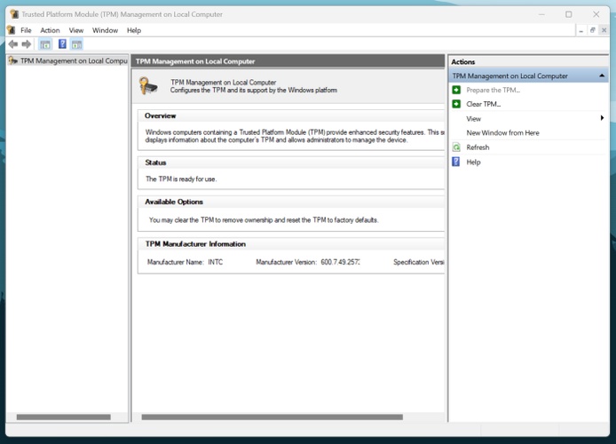Screen dimensions: 616x444
Task: Collapse the TPM Management actions section arrow
Action: (x=602, y=76)
